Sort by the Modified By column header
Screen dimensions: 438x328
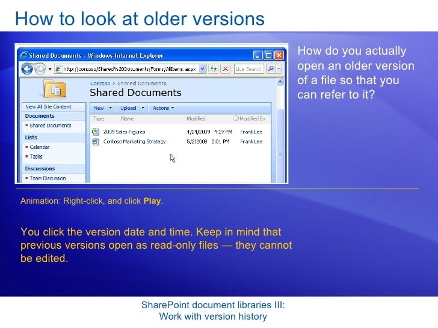point(253,118)
